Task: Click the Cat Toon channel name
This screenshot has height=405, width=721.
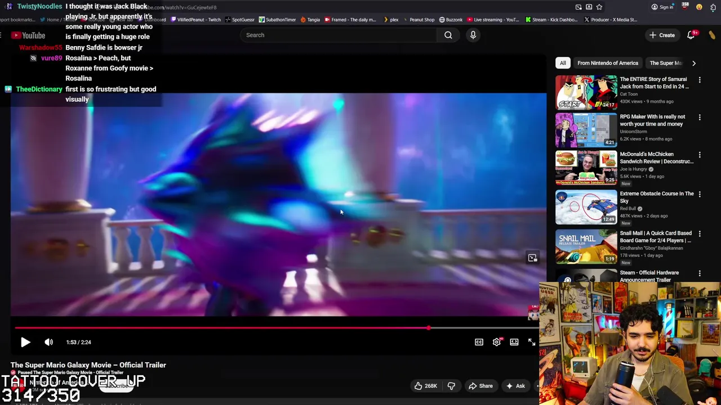Action: coord(629,94)
